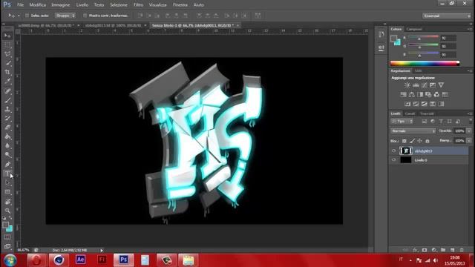The height and width of the screenshot is (267, 475).
Task: Open the File menu
Action: click(20, 5)
